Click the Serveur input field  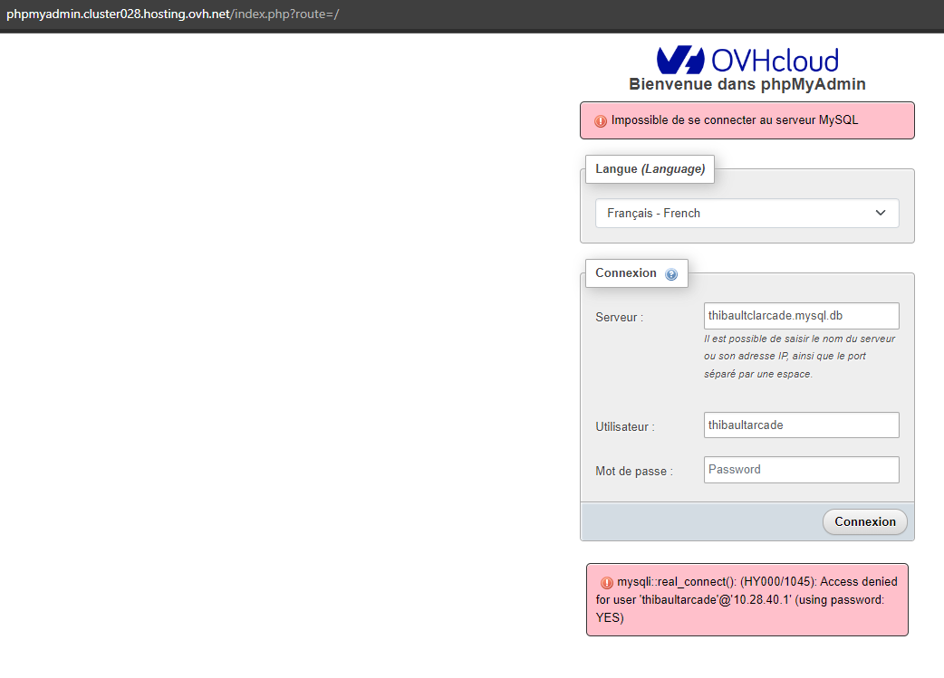pos(802,316)
